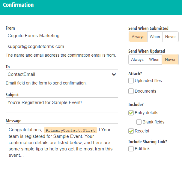The width and height of the screenshot is (182, 172).
Task: Click the Confirmation header title
Action: (18, 5)
